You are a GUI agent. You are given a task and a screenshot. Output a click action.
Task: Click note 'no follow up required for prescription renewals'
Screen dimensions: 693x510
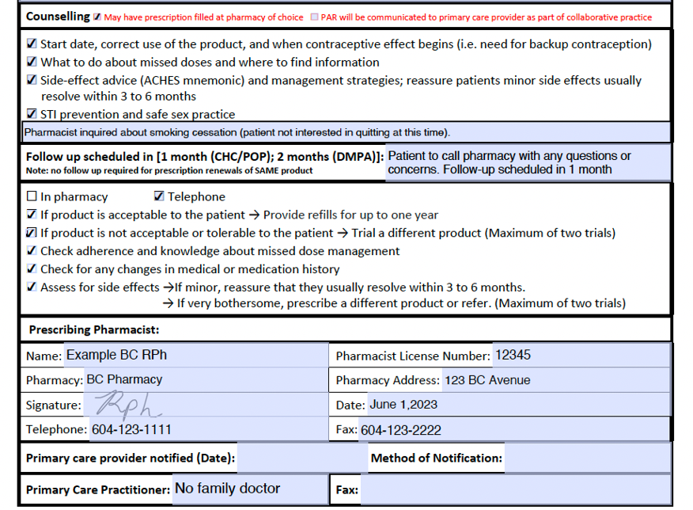coord(169,170)
